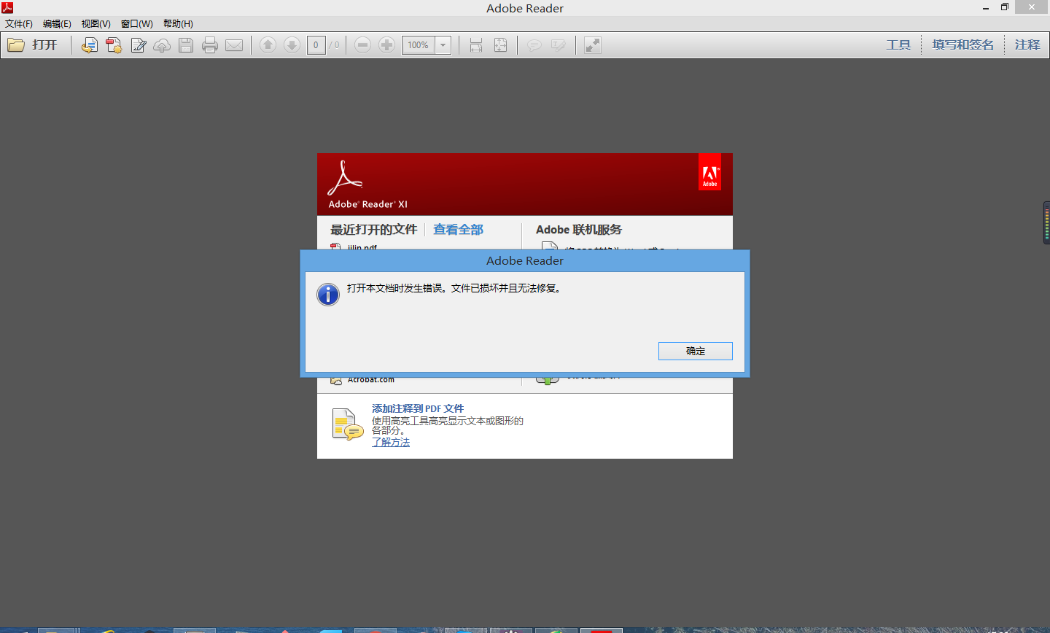Zoom in with the plus icon
1050x633 pixels.
(x=386, y=45)
